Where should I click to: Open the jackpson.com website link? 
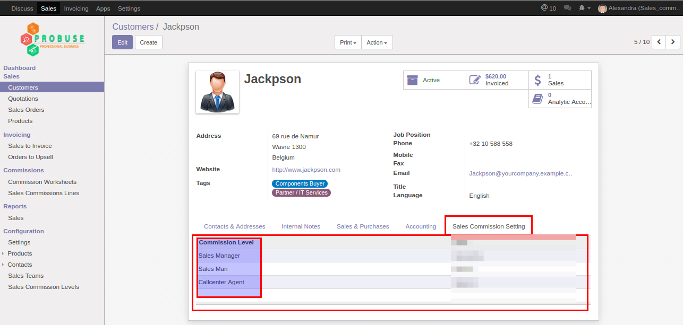click(306, 170)
